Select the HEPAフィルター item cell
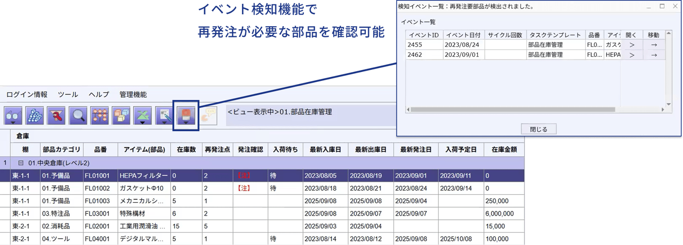This screenshot has width=683, height=245. click(144, 176)
